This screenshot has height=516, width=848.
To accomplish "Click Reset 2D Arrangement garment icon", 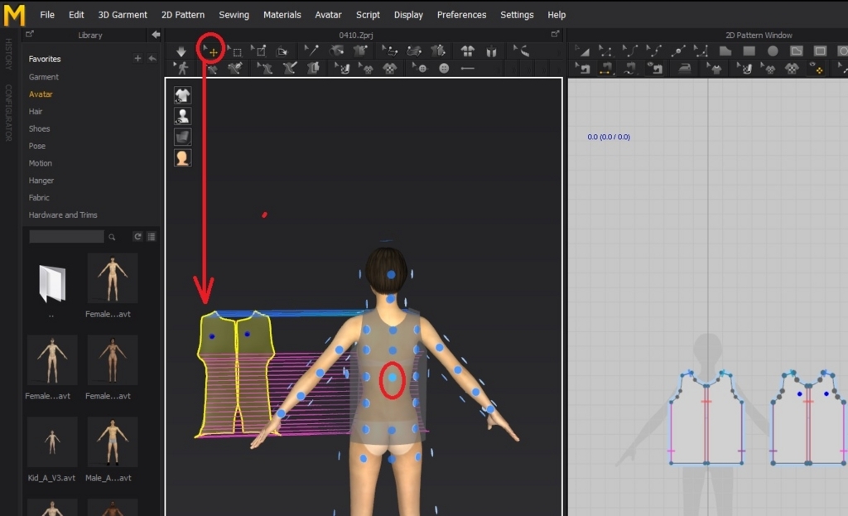I will coord(468,51).
